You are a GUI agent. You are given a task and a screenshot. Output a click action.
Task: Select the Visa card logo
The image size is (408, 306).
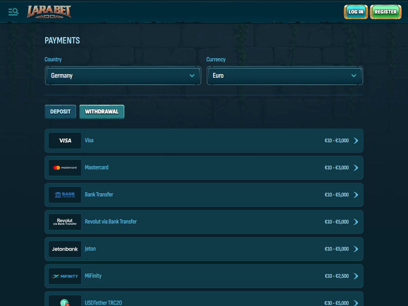pyautogui.click(x=65, y=141)
